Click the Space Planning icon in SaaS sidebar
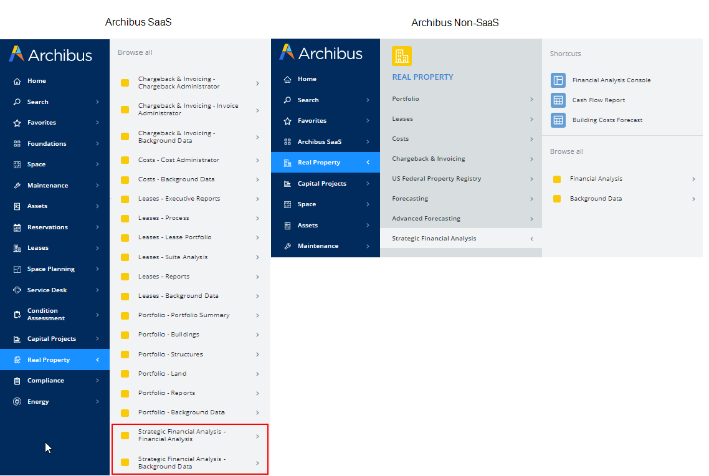 pyautogui.click(x=17, y=269)
